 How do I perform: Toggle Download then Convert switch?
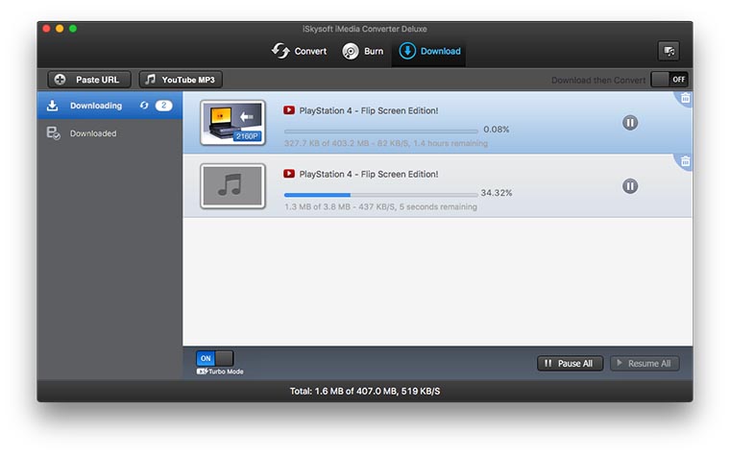(669, 80)
